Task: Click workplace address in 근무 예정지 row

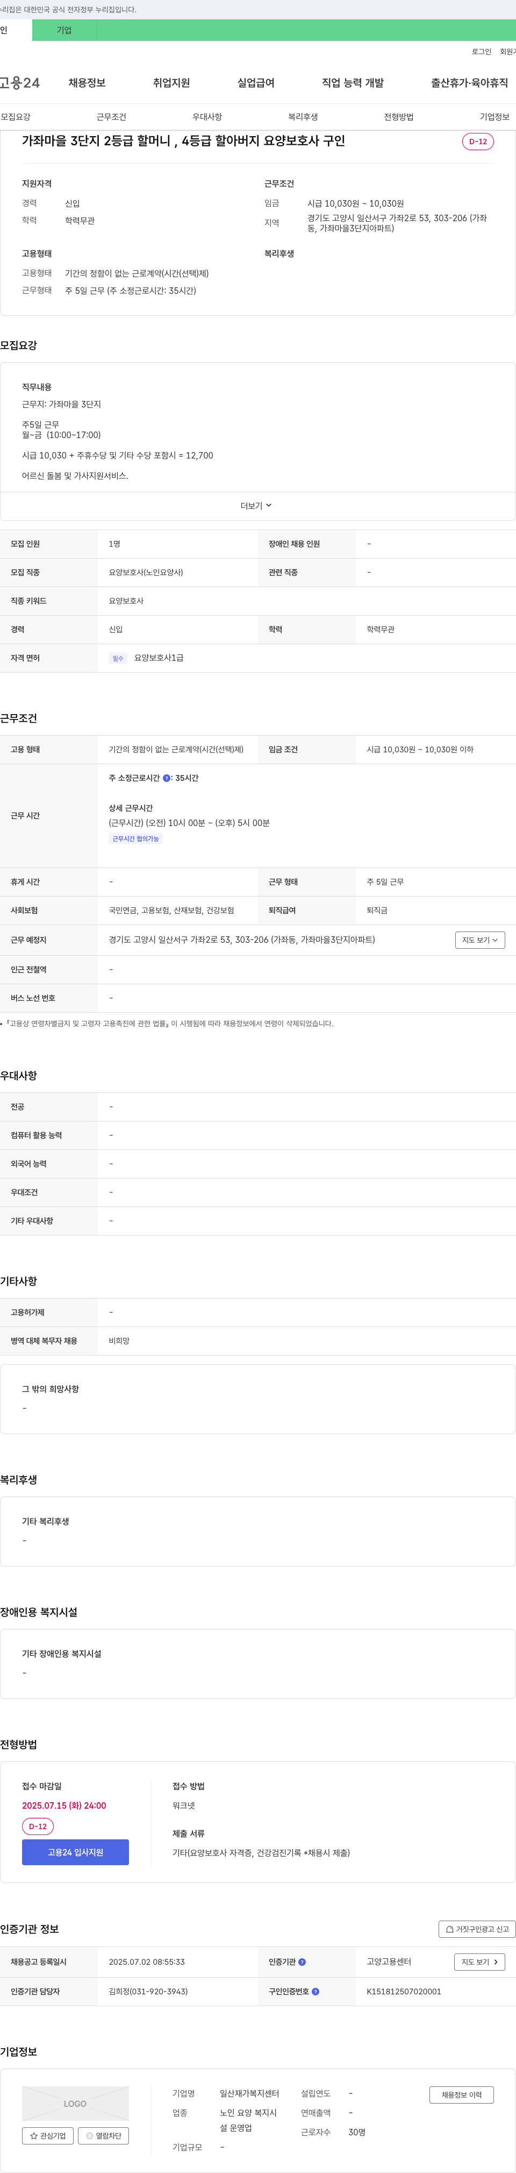Action: 242,940
